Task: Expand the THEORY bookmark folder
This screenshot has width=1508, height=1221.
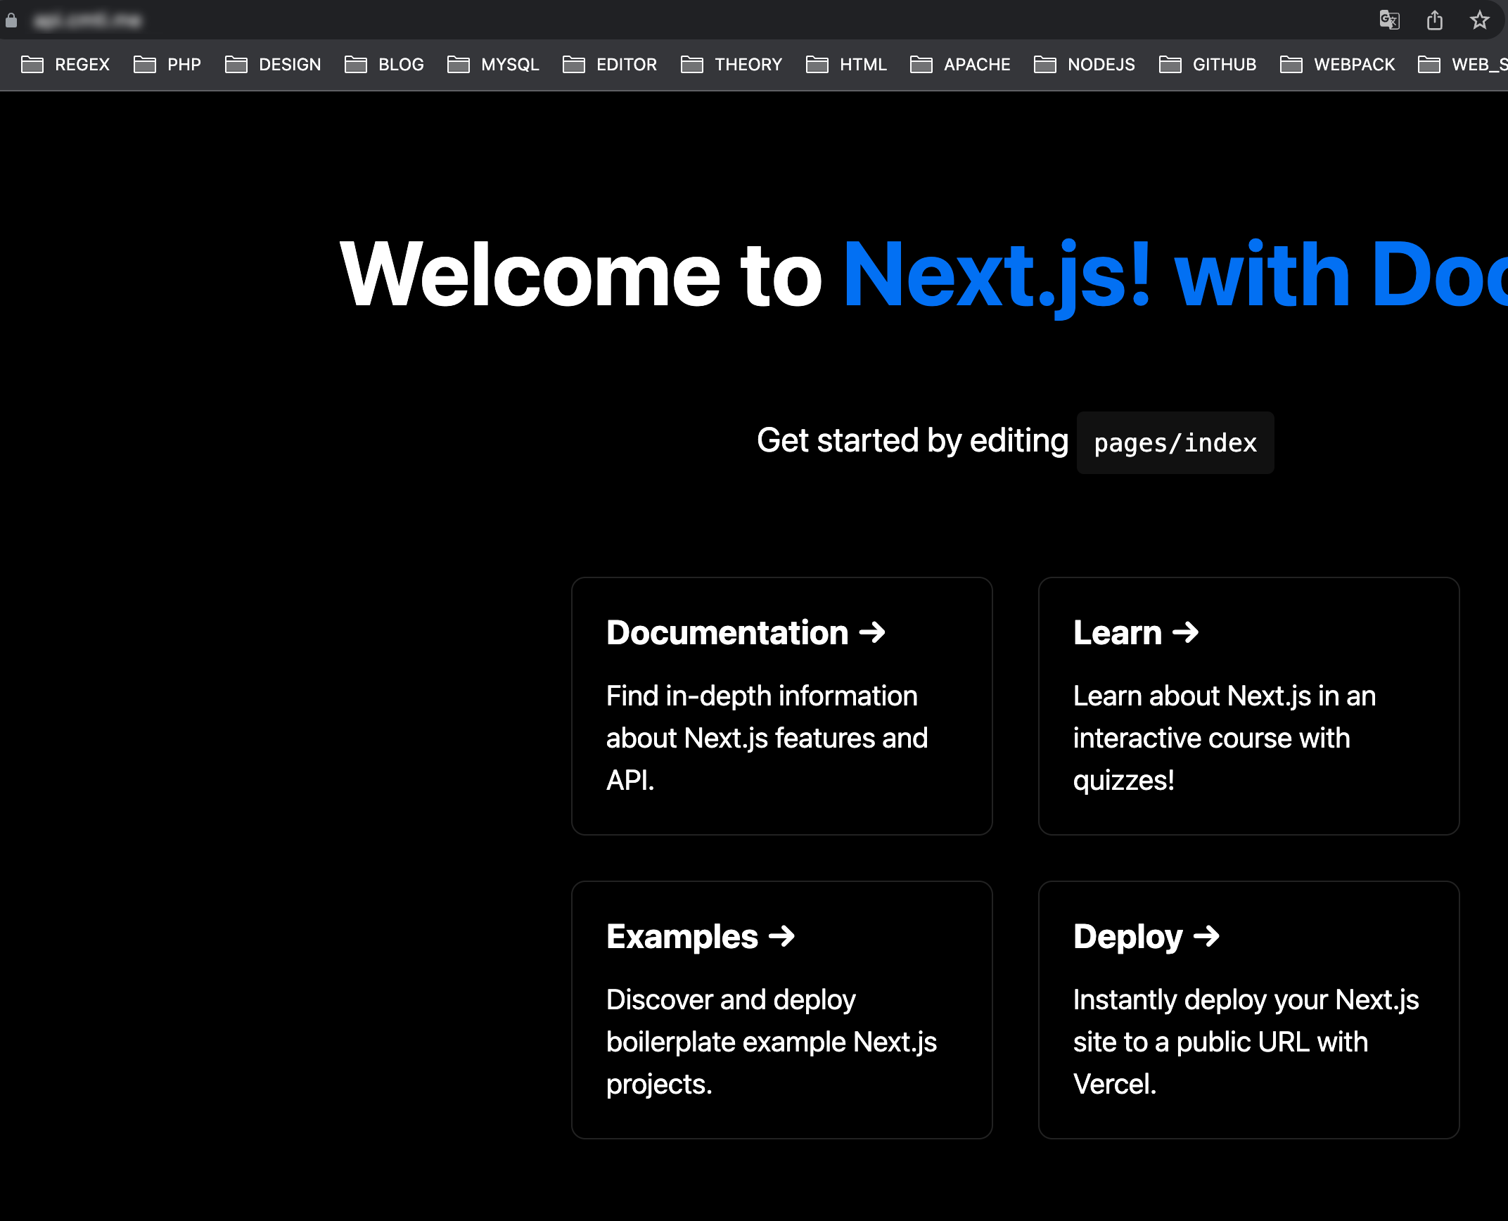Action: click(731, 65)
